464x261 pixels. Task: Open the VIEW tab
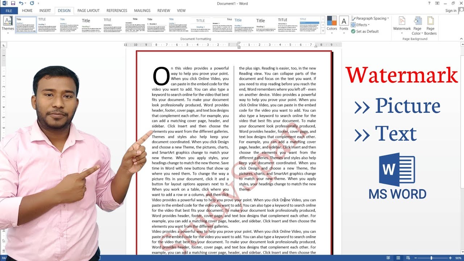click(181, 11)
